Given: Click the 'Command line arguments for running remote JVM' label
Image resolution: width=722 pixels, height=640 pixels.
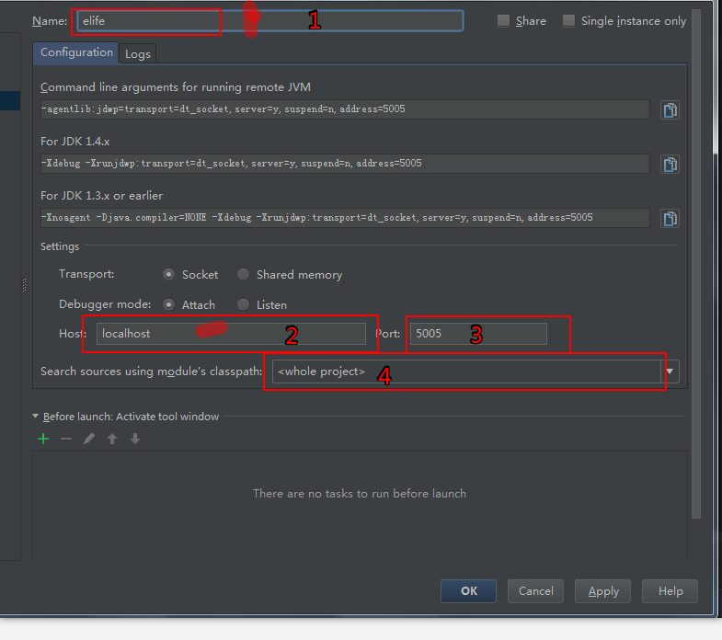Looking at the screenshot, I should click(176, 87).
